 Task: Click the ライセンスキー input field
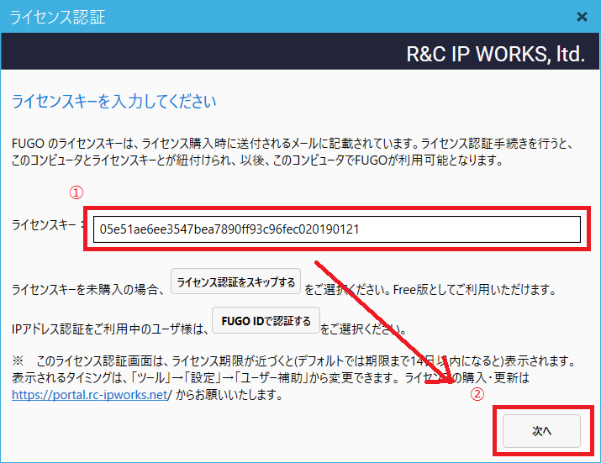[x=337, y=229]
